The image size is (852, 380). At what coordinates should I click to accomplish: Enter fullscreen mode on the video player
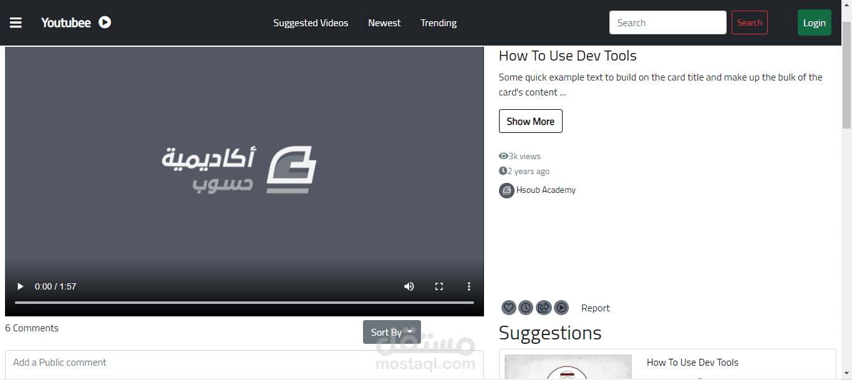pos(439,286)
